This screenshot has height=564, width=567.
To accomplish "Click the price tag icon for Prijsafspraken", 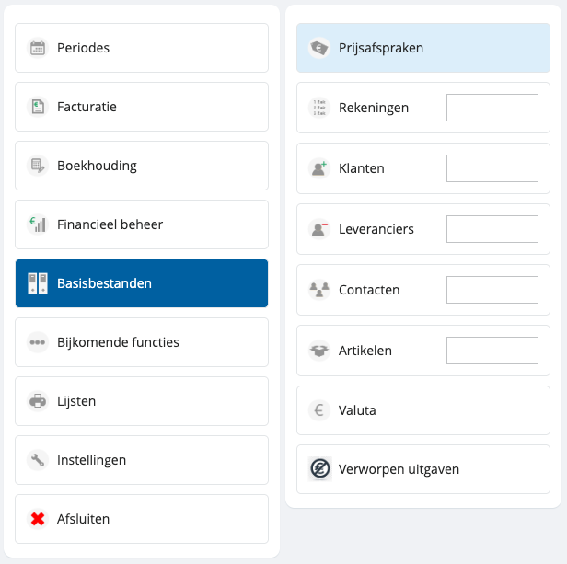I will (319, 48).
